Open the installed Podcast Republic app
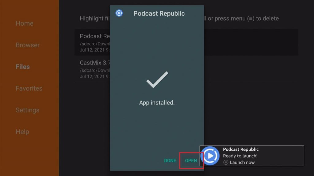This screenshot has height=176, width=314. click(x=191, y=161)
